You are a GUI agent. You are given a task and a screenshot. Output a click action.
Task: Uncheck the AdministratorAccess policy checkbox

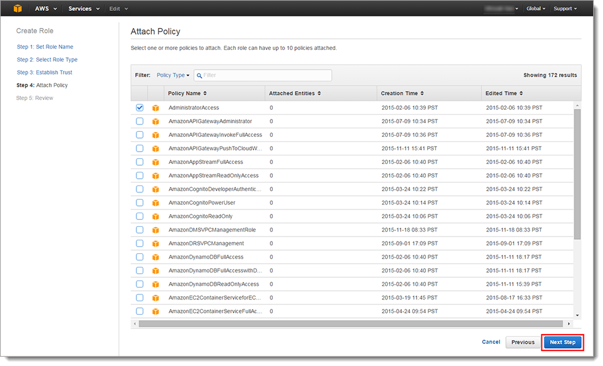(x=139, y=108)
